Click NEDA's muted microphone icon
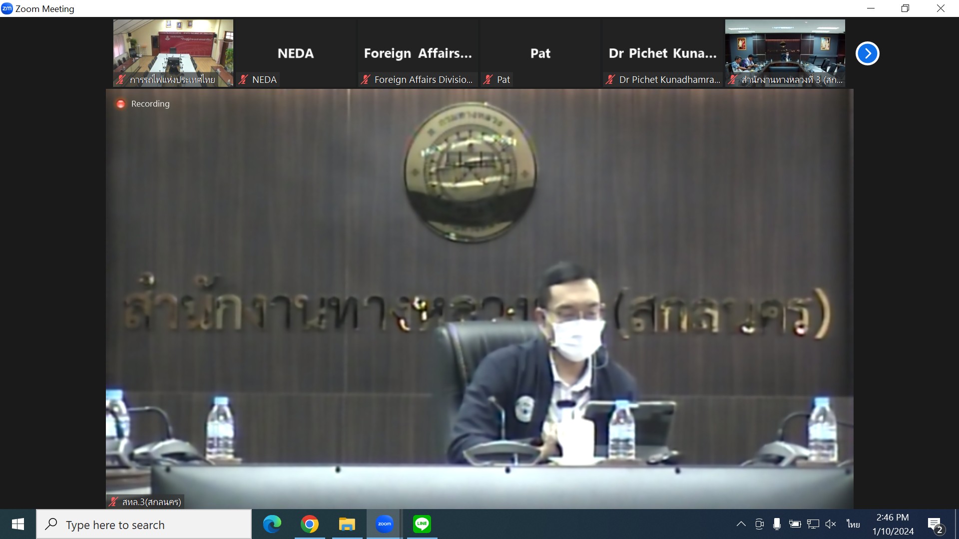The height and width of the screenshot is (539, 959). (243, 79)
